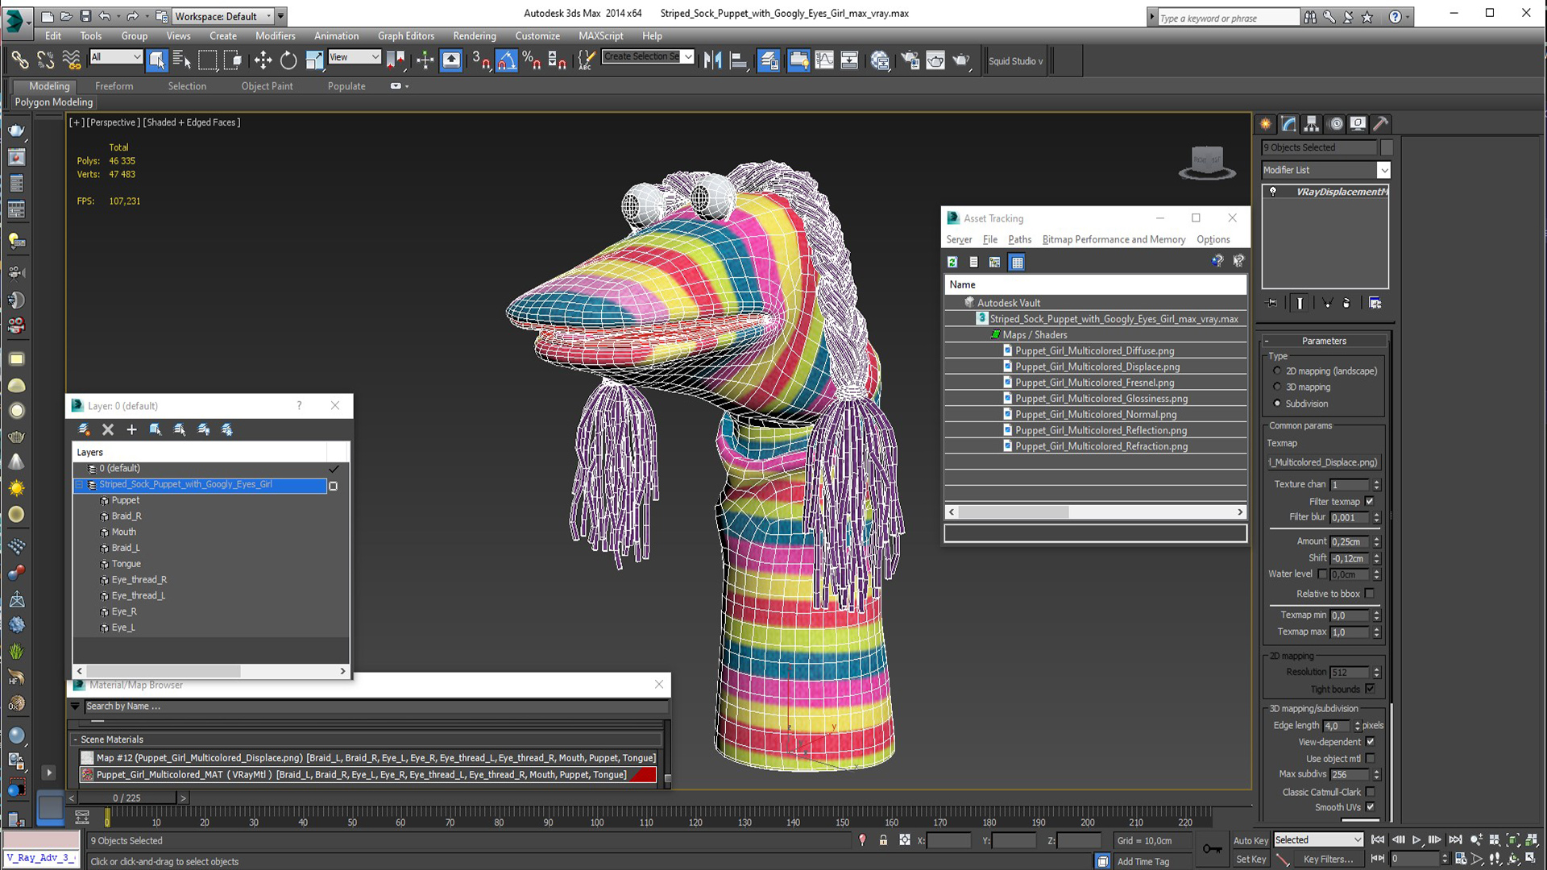Switch to the Object Paint ribbon tab
Image resolution: width=1547 pixels, height=870 pixels.
click(x=267, y=86)
